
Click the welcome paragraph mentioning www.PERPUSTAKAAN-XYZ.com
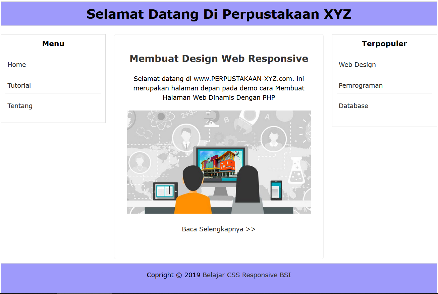(x=219, y=88)
